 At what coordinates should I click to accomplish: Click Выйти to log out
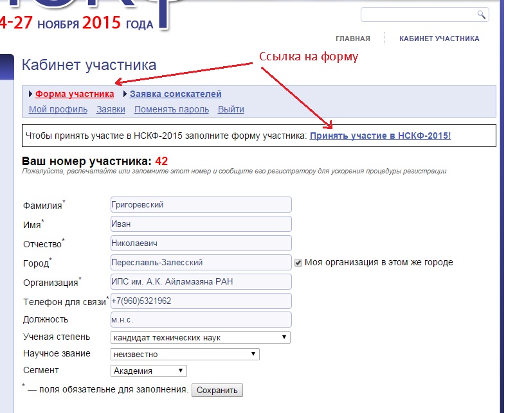[231, 109]
